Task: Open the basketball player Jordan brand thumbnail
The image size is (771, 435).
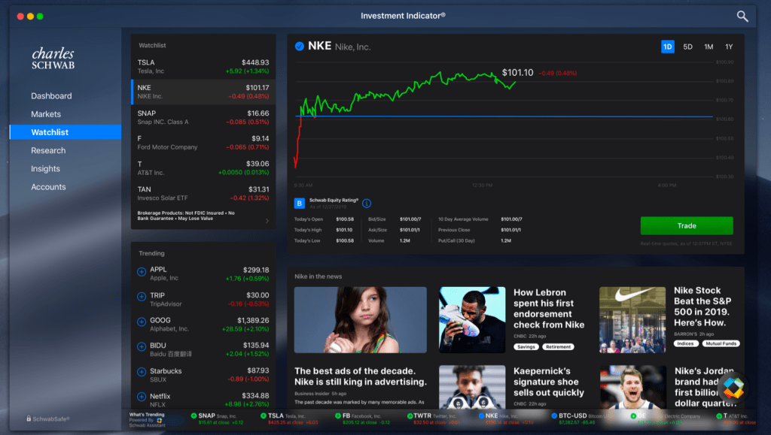Action: [632, 387]
